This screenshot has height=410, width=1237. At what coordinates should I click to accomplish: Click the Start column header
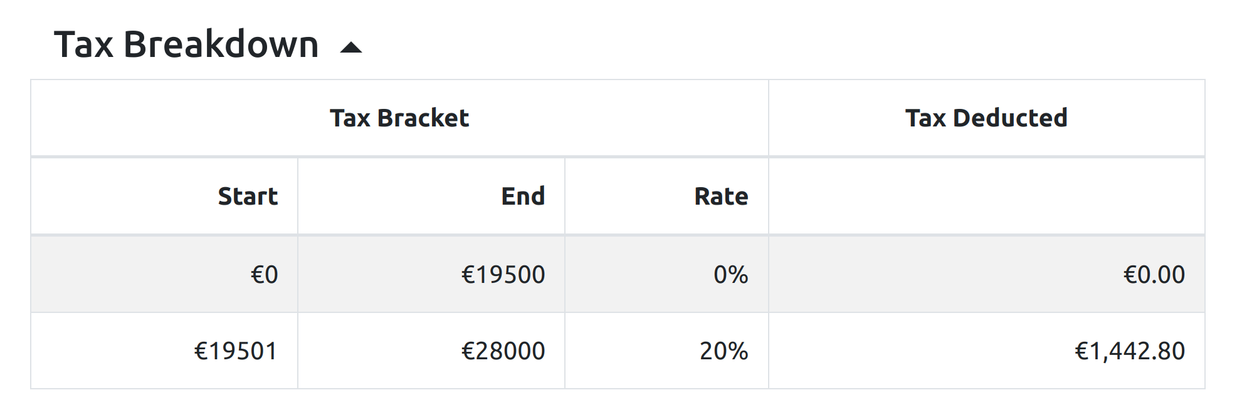point(248,197)
